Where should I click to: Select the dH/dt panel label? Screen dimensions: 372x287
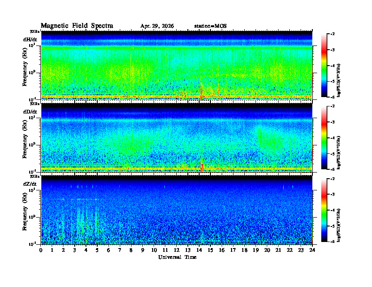[x=30, y=39]
